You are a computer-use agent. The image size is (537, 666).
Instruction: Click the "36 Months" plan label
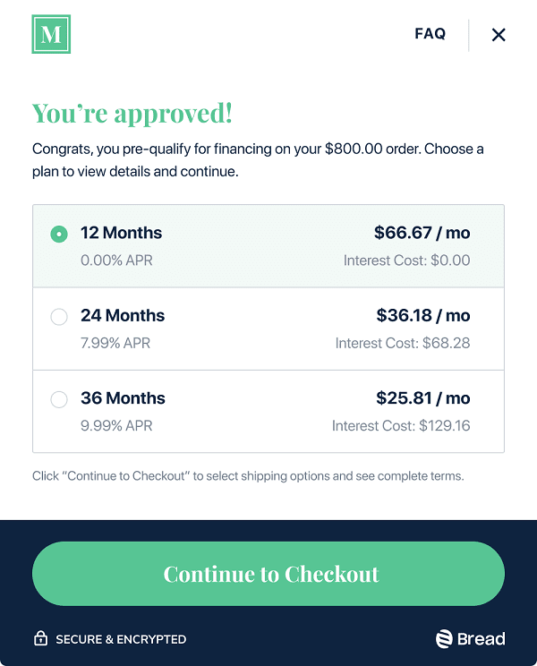pyautogui.click(x=123, y=398)
